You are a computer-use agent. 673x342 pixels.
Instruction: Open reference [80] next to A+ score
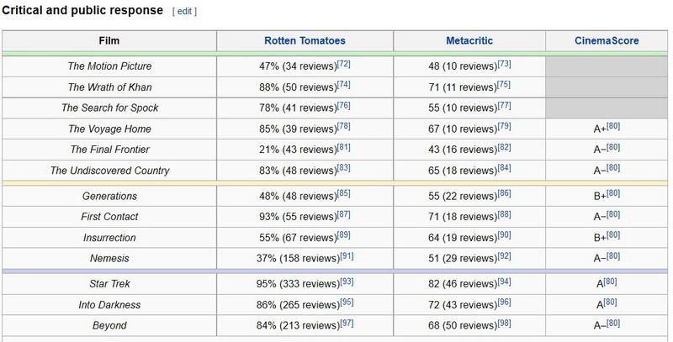[613, 126]
